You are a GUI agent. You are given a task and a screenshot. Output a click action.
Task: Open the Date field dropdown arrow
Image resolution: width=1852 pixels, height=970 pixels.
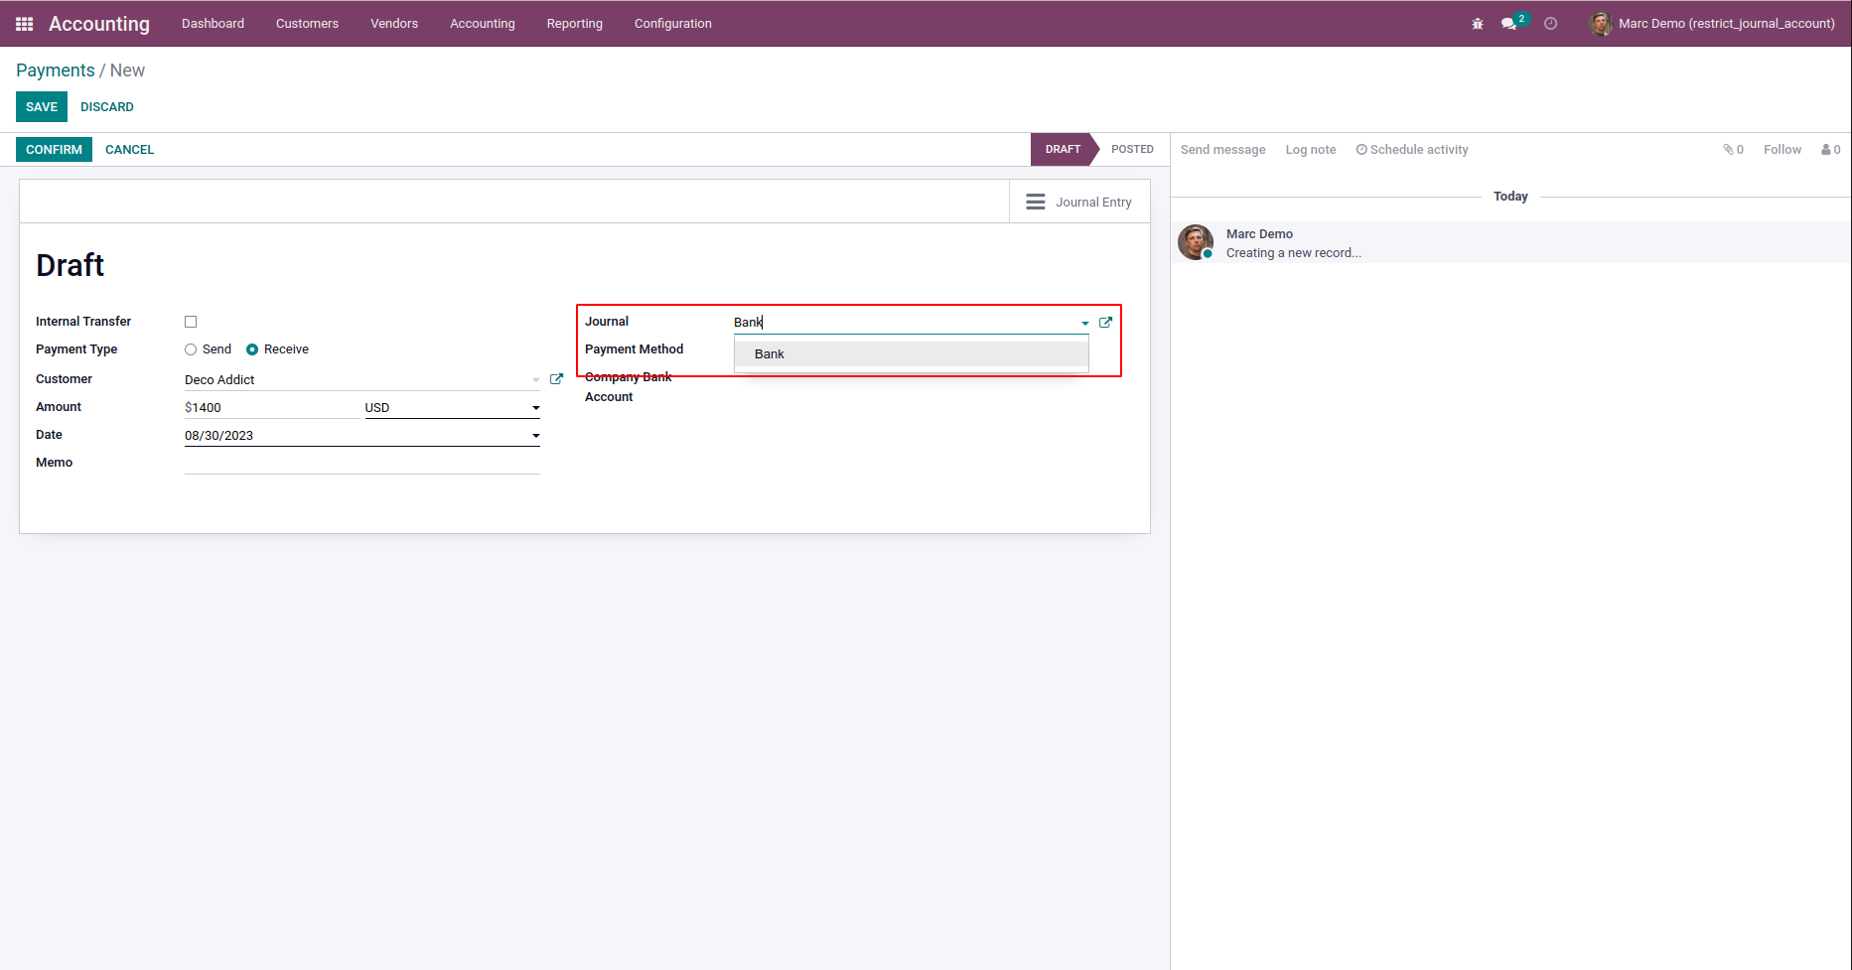click(535, 436)
